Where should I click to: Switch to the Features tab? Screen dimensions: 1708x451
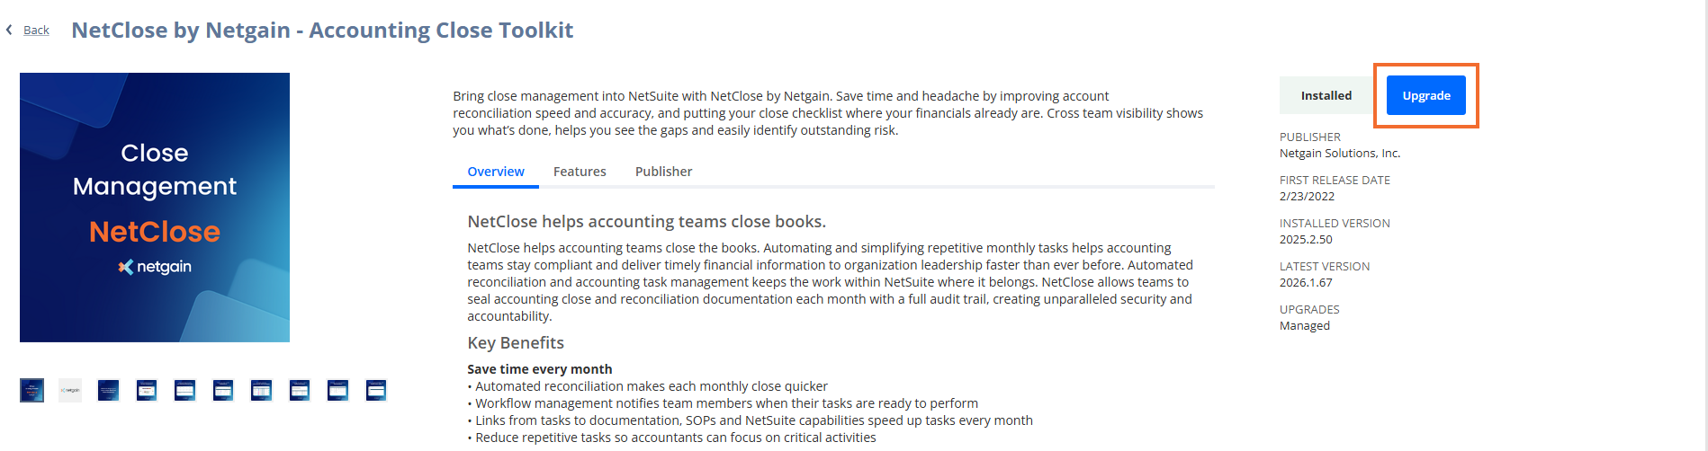[580, 172]
